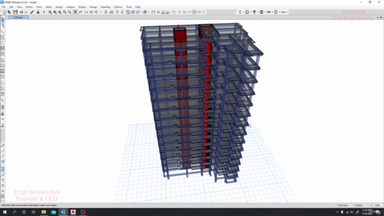Open taskbar search
Image resolution: width=384 pixels, height=216 pixels.
pyautogui.click(x=14, y=212)
